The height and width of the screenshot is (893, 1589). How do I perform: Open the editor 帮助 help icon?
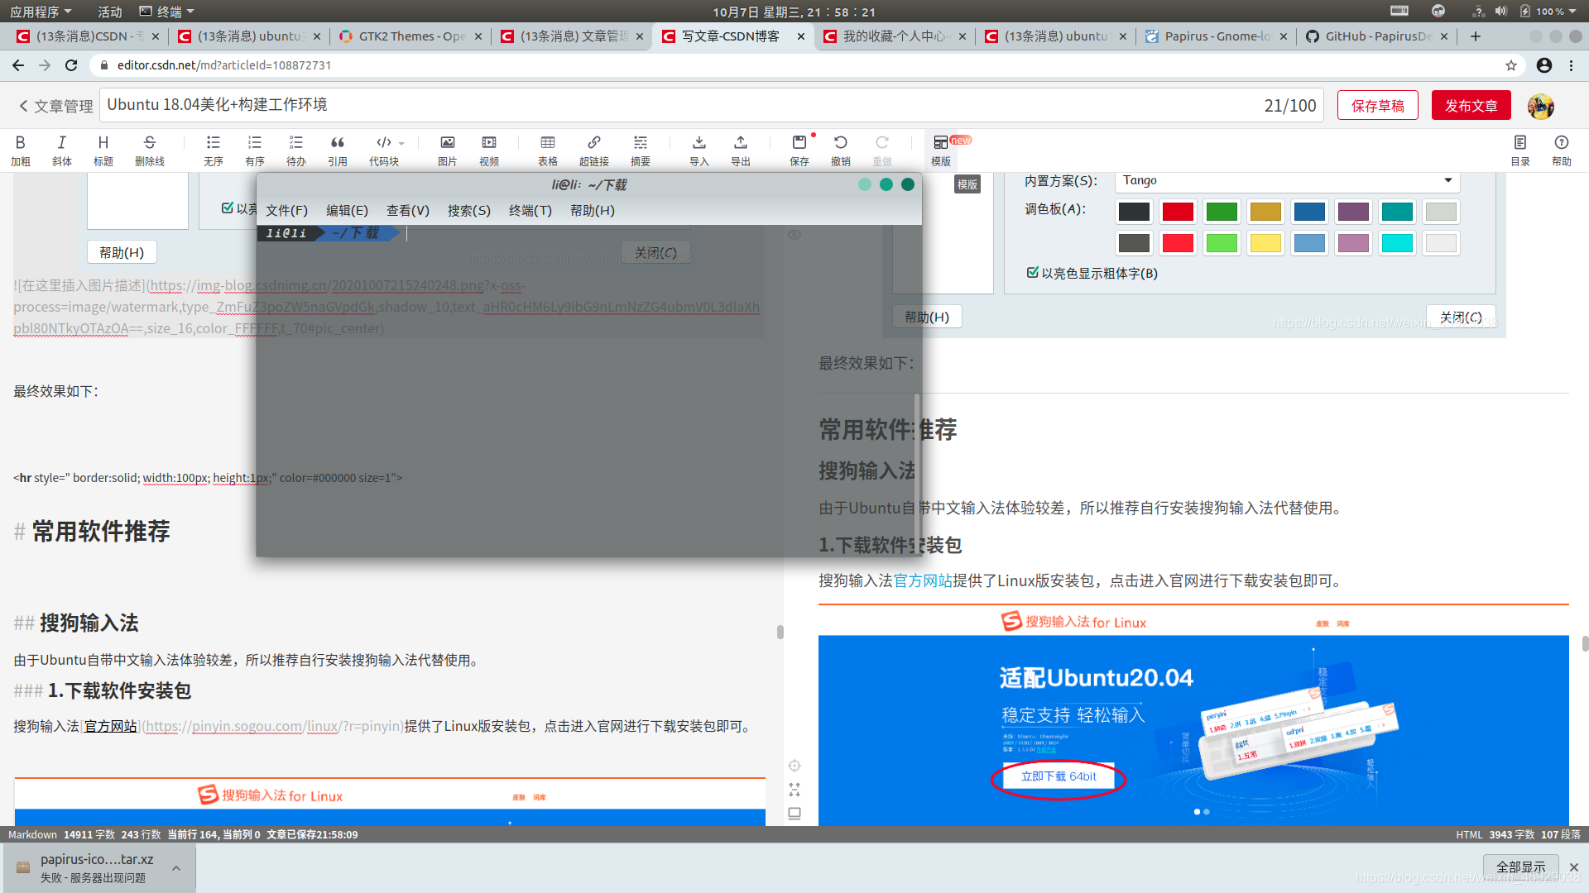click(x=1562, y=150)
